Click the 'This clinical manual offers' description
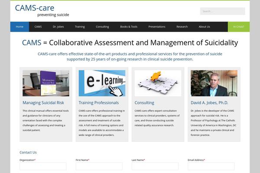260x173 pixels. tap(45, 120)
